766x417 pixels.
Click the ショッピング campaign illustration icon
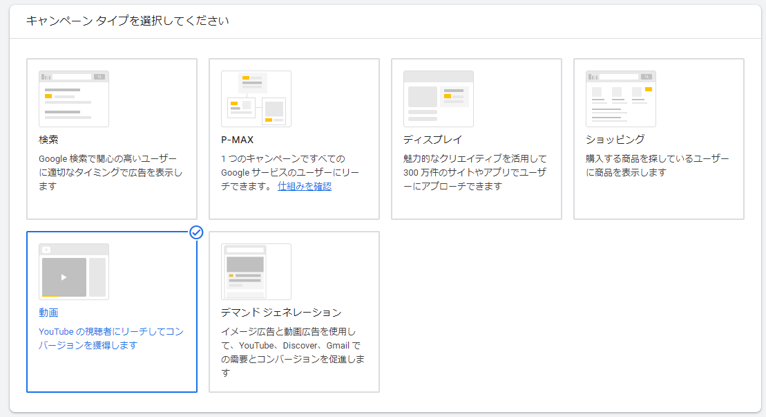[x=620, y=99]
